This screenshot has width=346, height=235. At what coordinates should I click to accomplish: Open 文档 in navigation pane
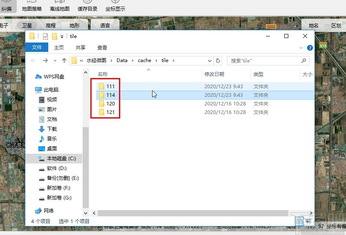(x=48, y=119)
